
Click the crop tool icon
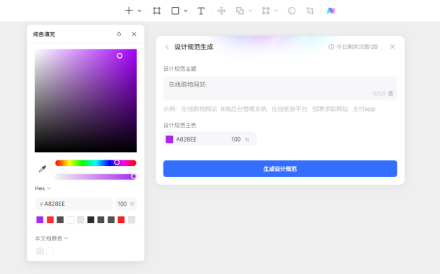310,11
